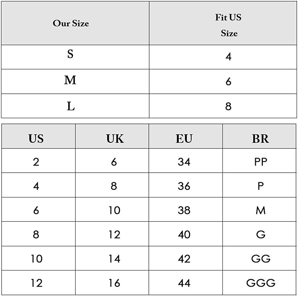Click the GG cell in BR column
Viewport: 298px width, 298px height.
pos(260,258)
